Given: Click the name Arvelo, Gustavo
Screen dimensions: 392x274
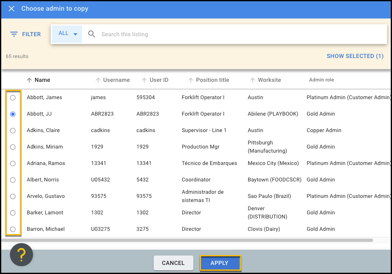Looking at the screenshot, I should pos(46,196).
